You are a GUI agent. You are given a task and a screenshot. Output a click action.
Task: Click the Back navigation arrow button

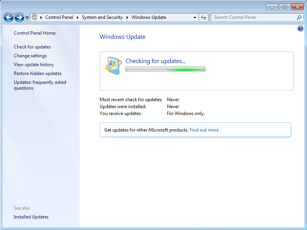point(8,17)
